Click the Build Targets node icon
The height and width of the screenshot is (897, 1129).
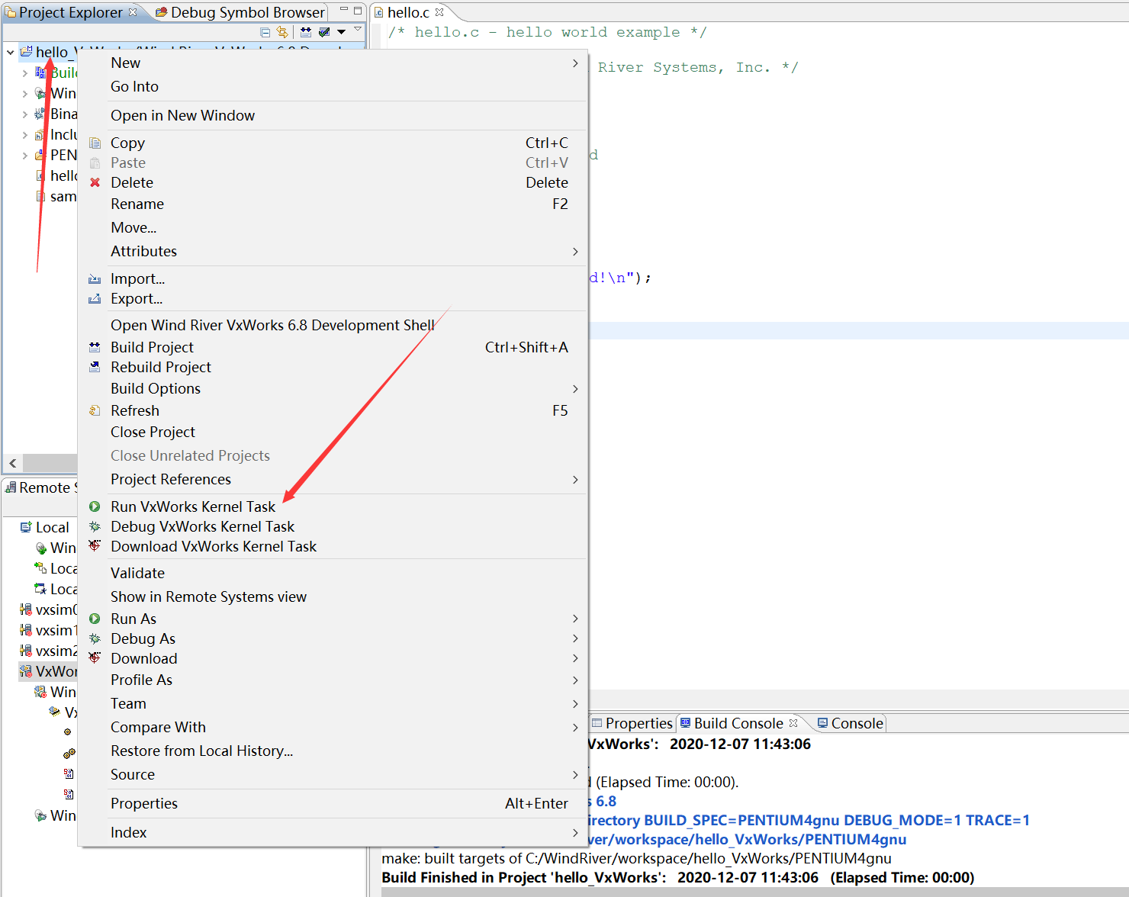coord(41,72)
